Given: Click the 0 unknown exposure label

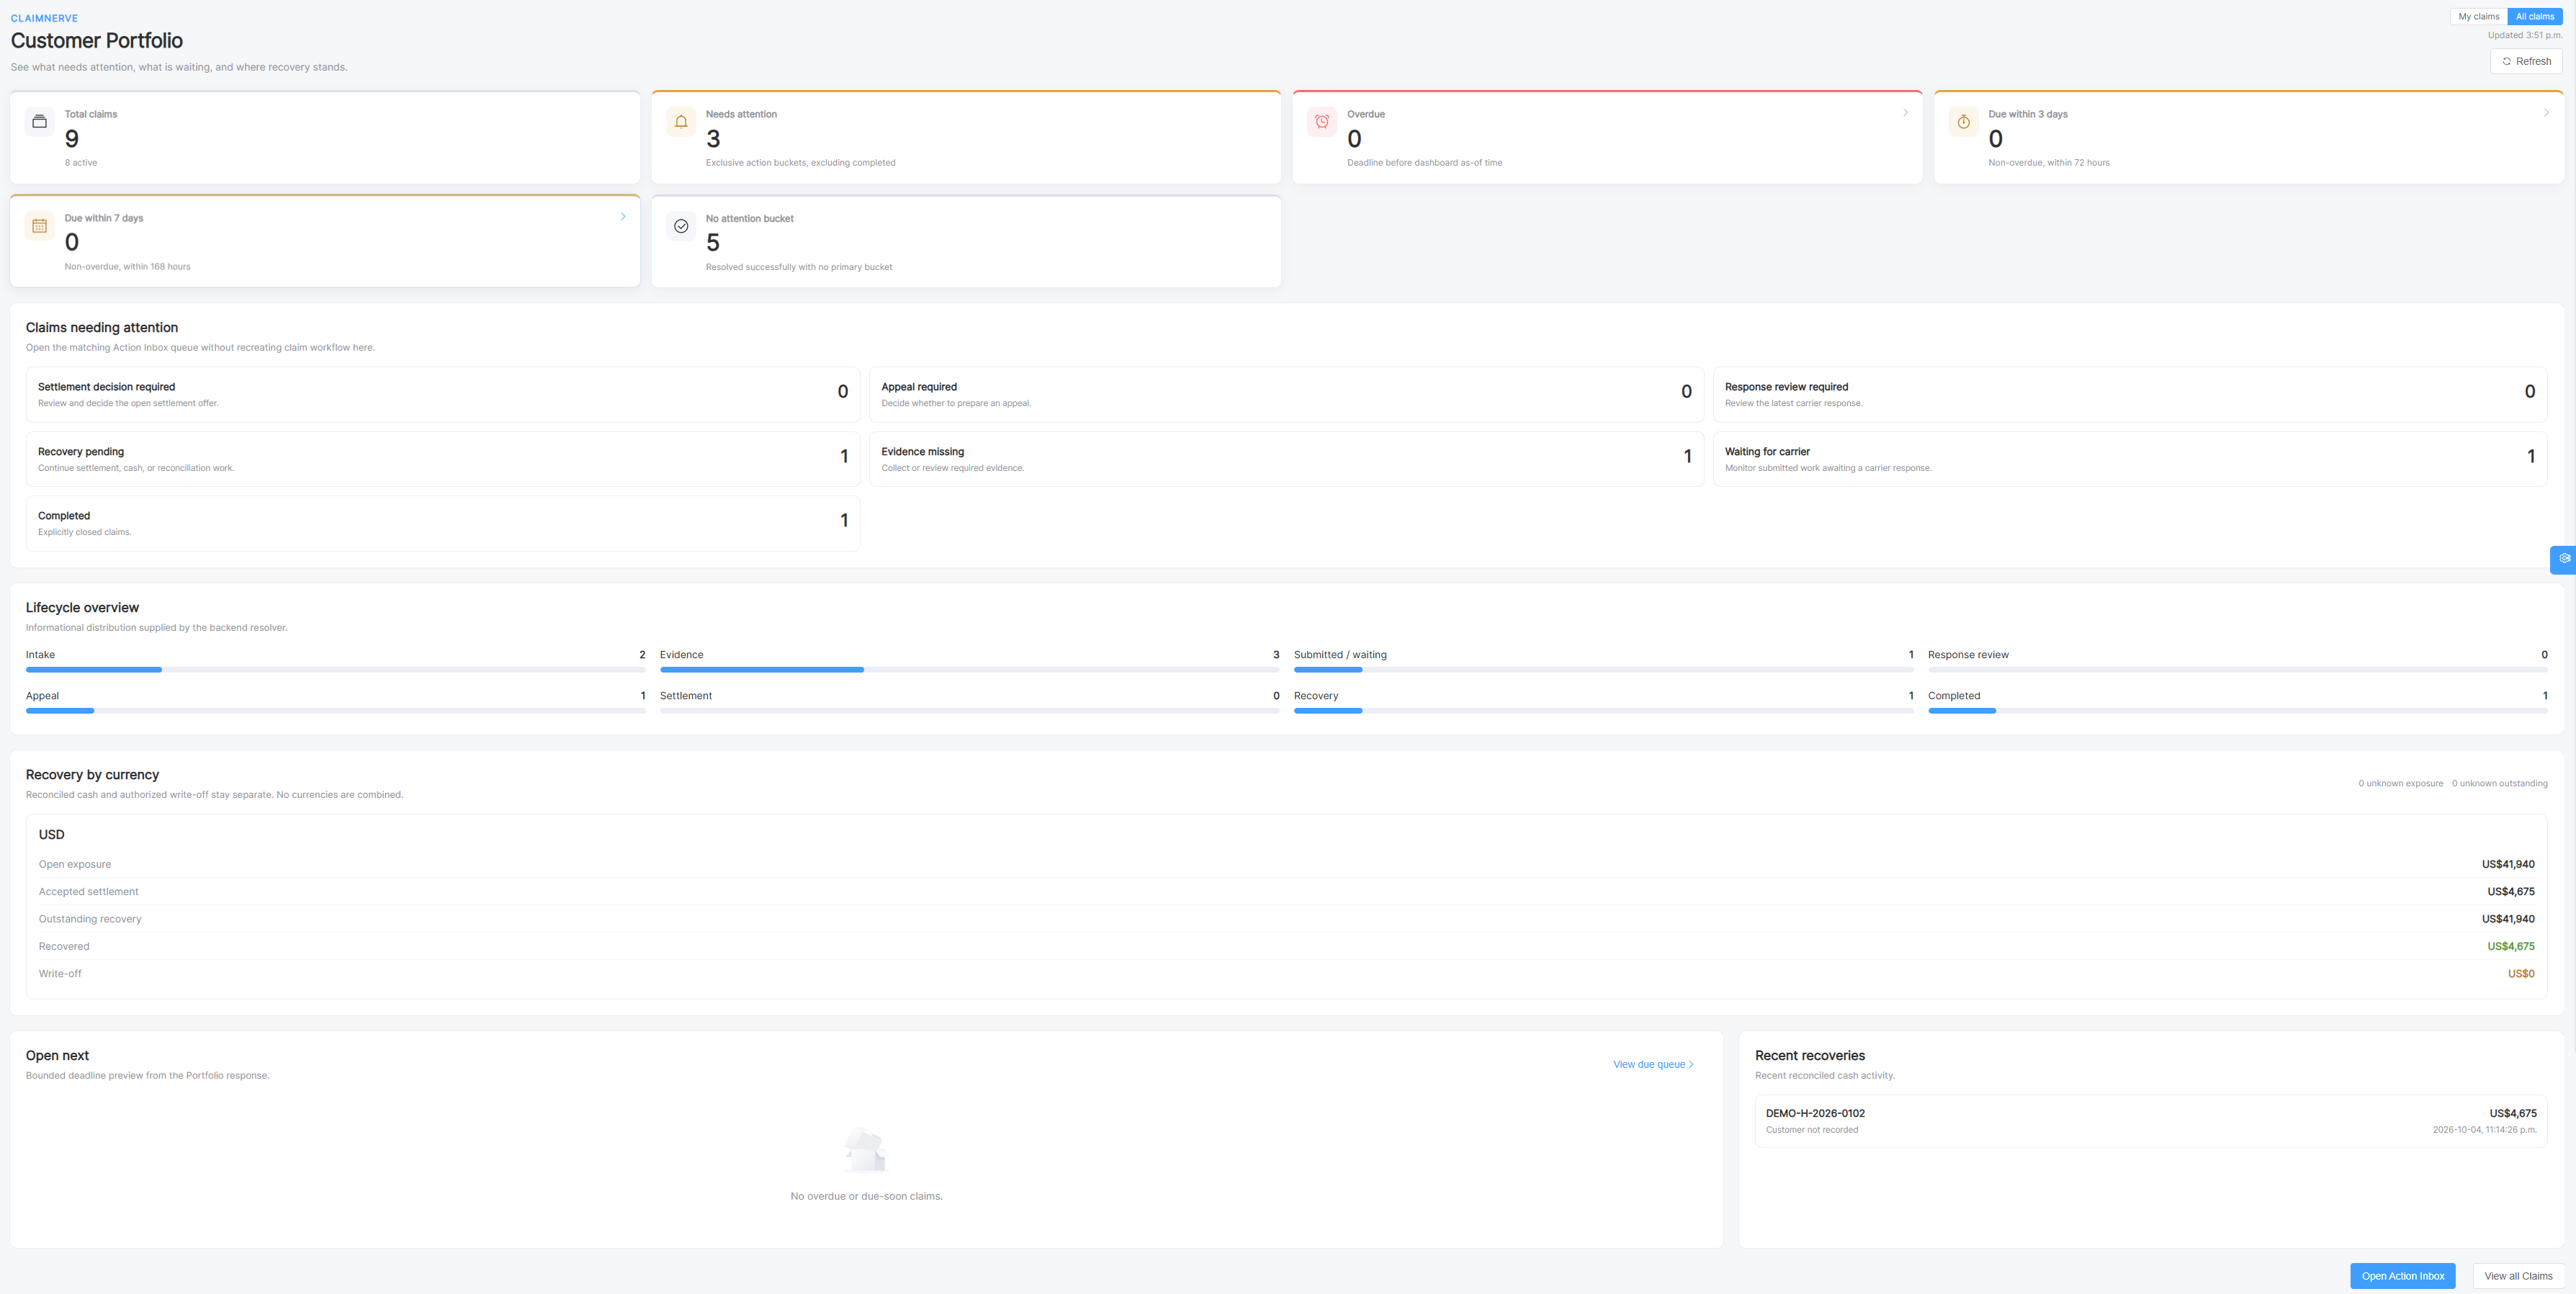Looking at the screenshot, I should pos(2400,783).
